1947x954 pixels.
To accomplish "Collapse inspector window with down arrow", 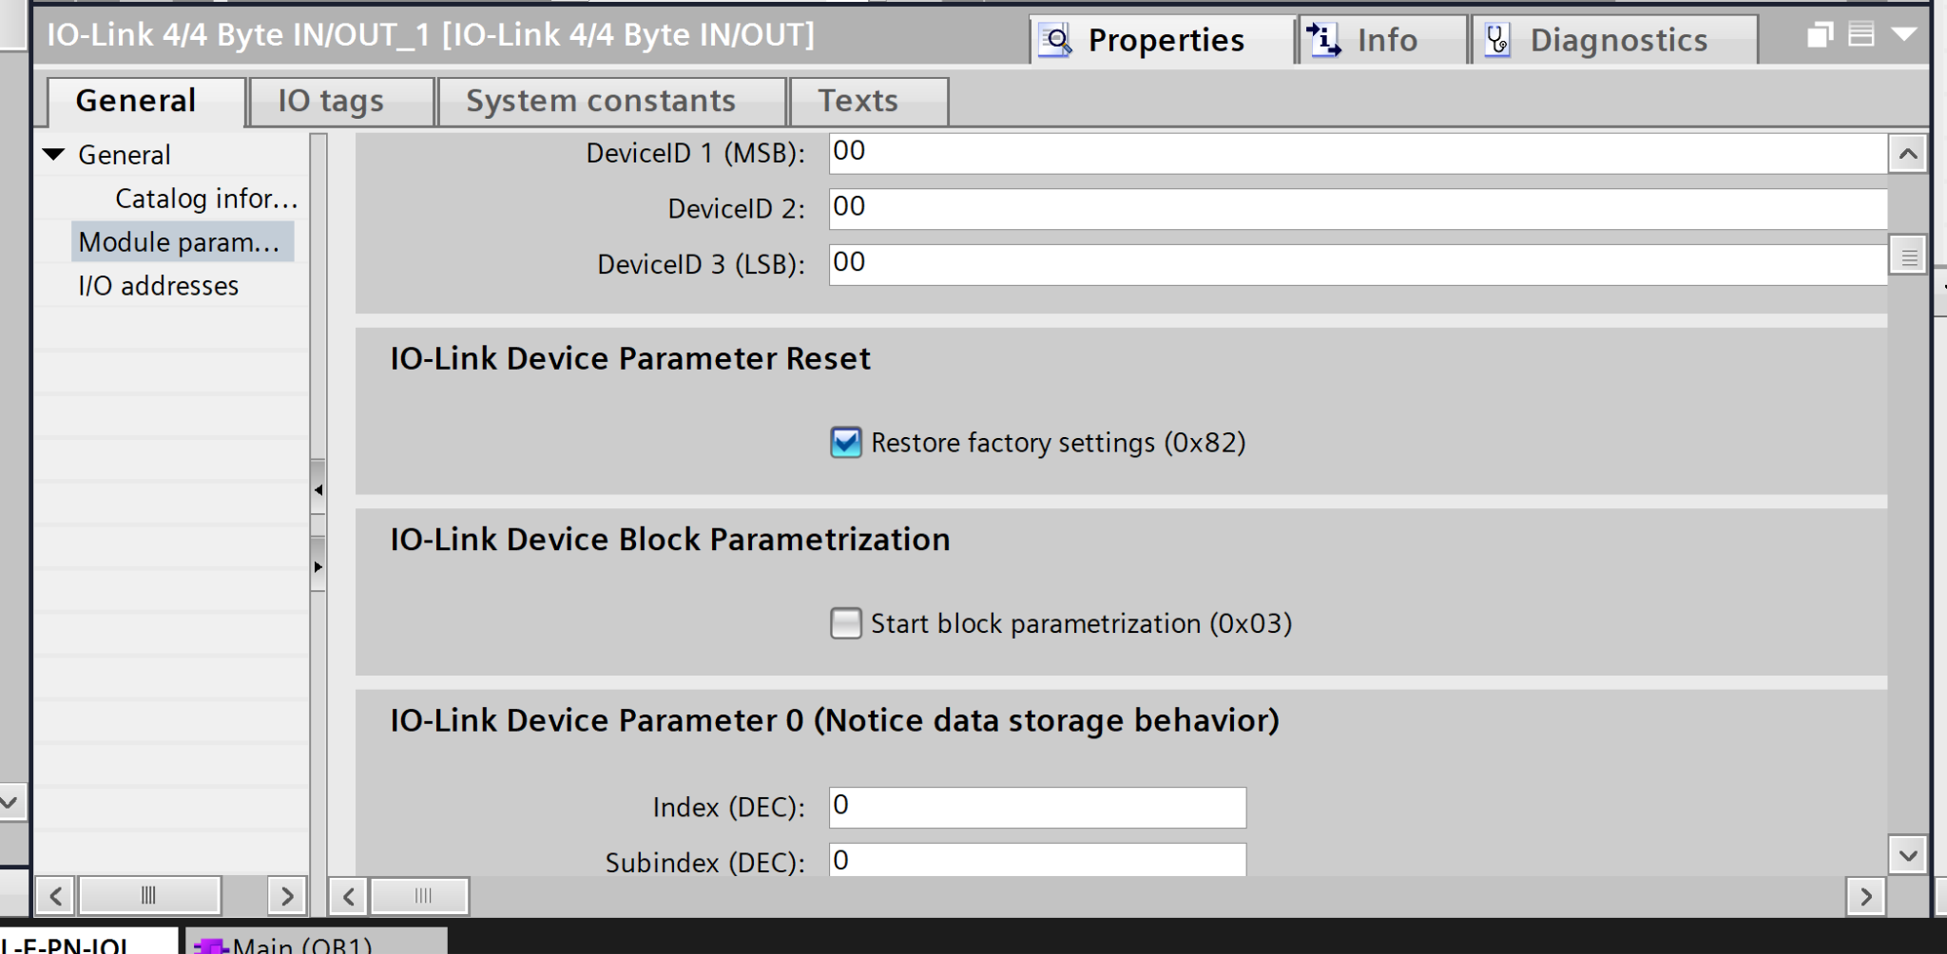I will (x=1904, y=35).
